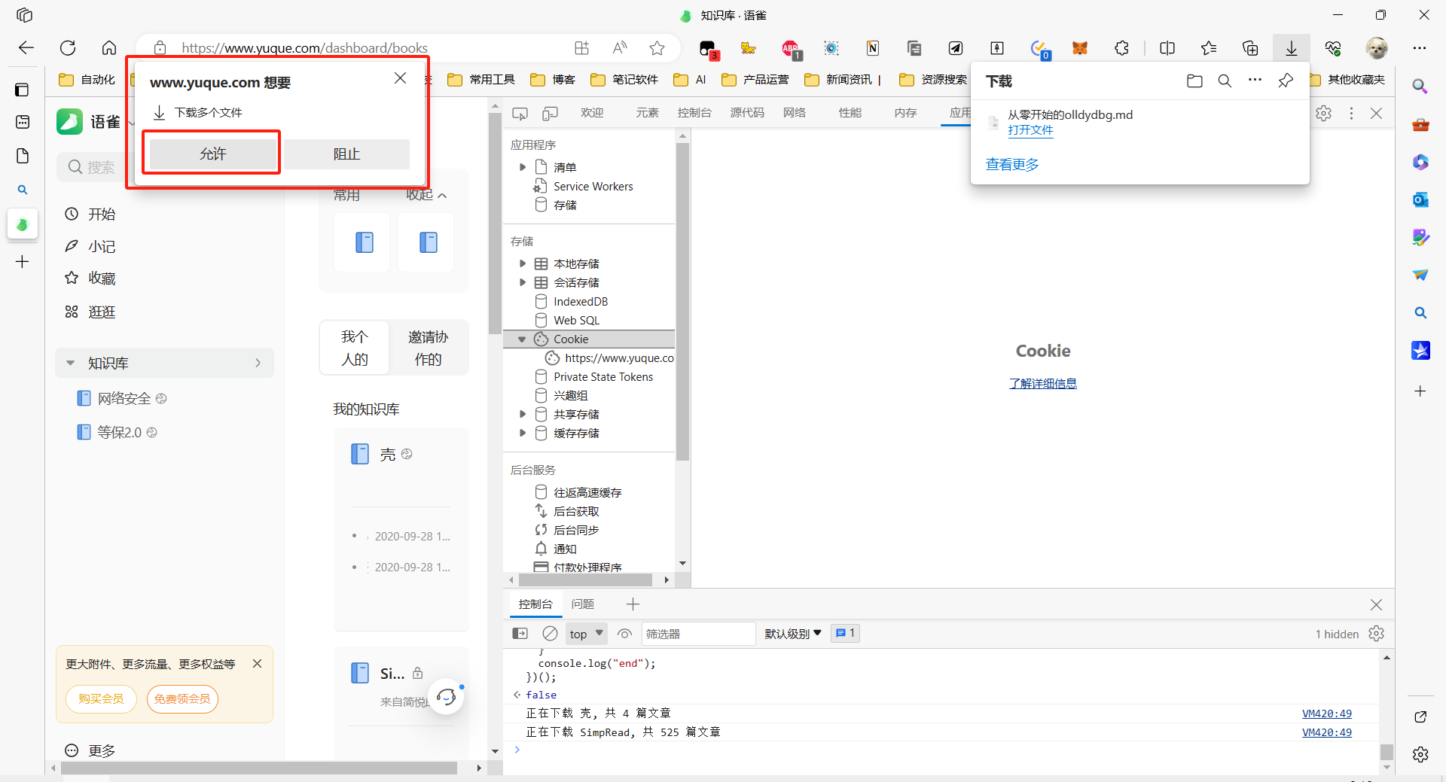Click the Block (阻止) button
Screen dimensions: 1446x782
point(346,154)
